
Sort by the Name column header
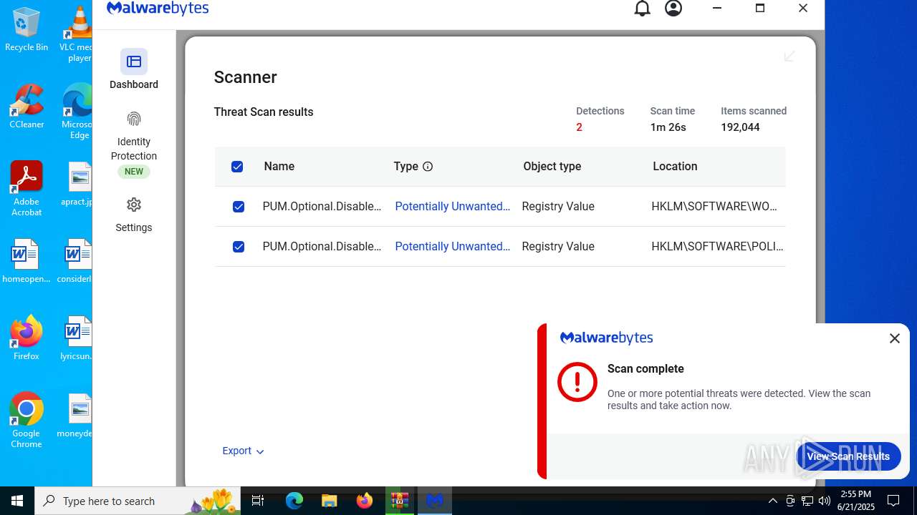point(279,166)
